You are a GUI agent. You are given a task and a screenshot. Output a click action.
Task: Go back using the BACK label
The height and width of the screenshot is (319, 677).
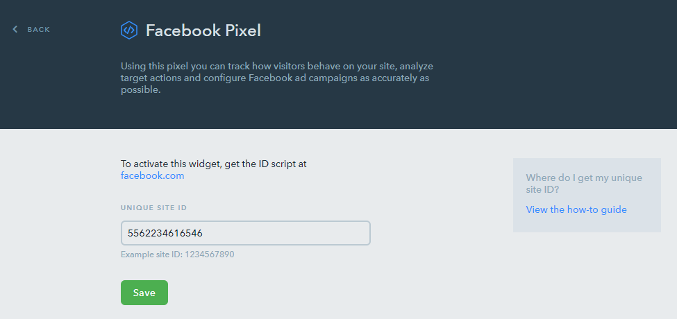point(38,29)
